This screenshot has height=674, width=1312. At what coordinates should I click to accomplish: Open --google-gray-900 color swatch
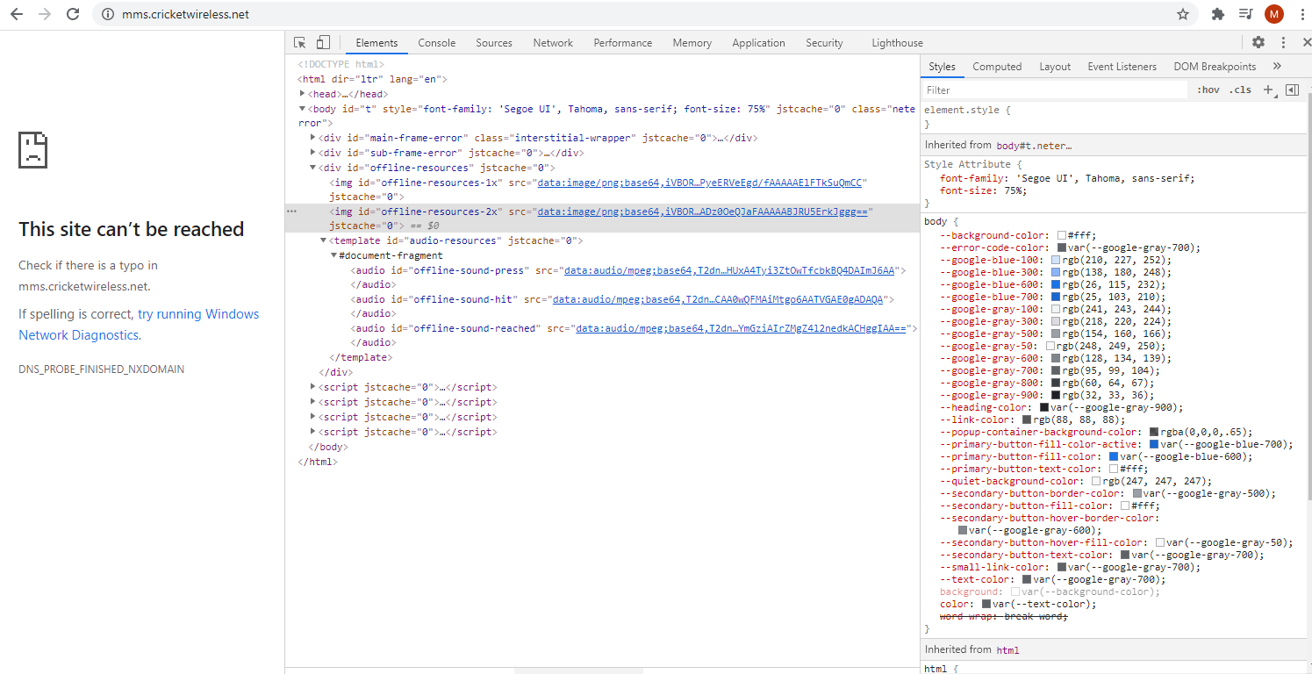(x=1056, y=395)
